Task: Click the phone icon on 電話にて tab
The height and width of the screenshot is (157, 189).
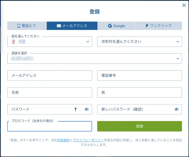Action: coord(19,26)
